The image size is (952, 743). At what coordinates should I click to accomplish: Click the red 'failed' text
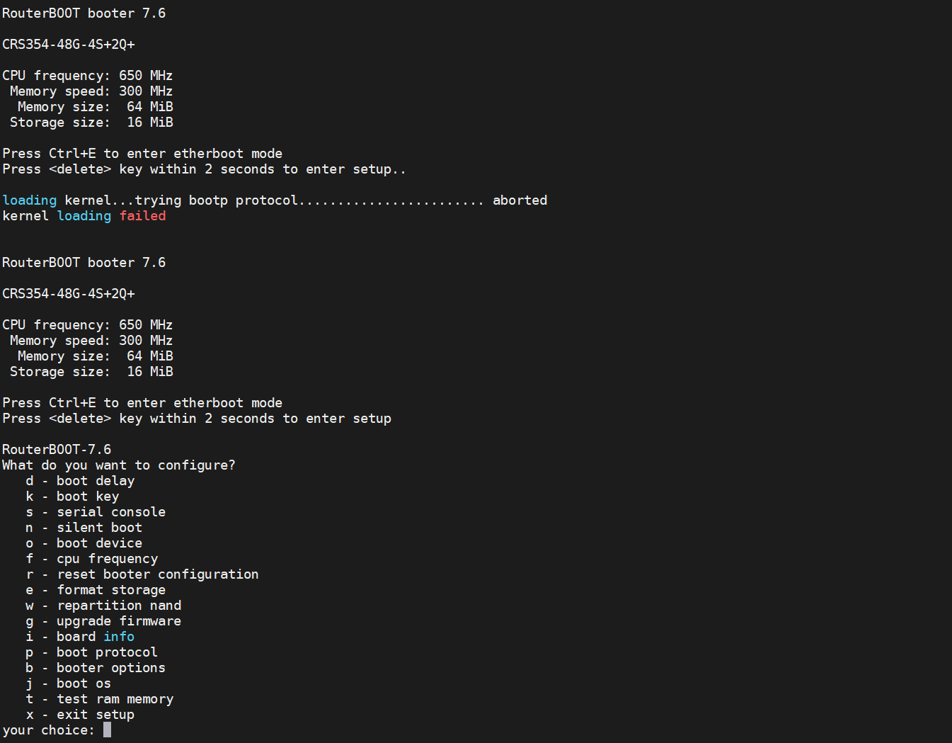click(x=142, y=216)
